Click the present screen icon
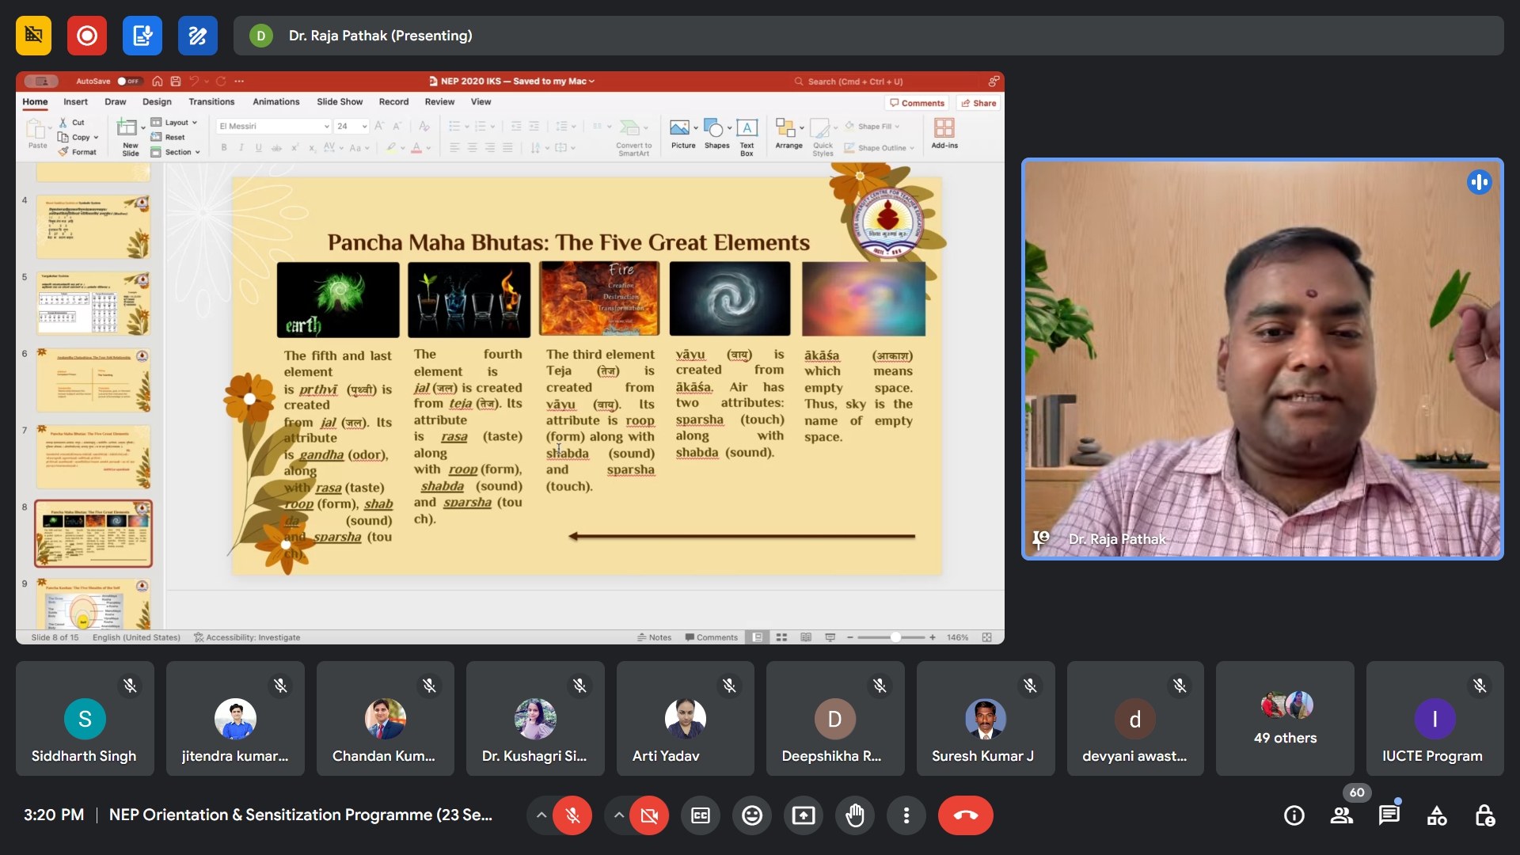 click(803, 815)
